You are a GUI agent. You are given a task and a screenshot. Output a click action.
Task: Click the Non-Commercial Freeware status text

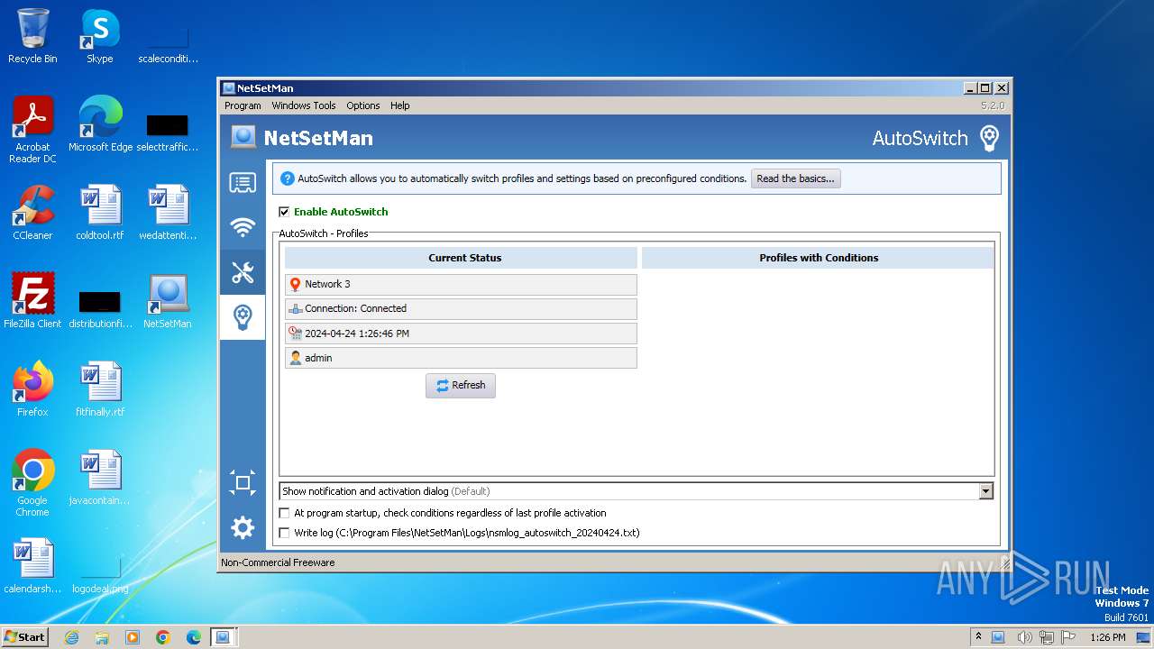pyautogui.click(x=279, y=562)
